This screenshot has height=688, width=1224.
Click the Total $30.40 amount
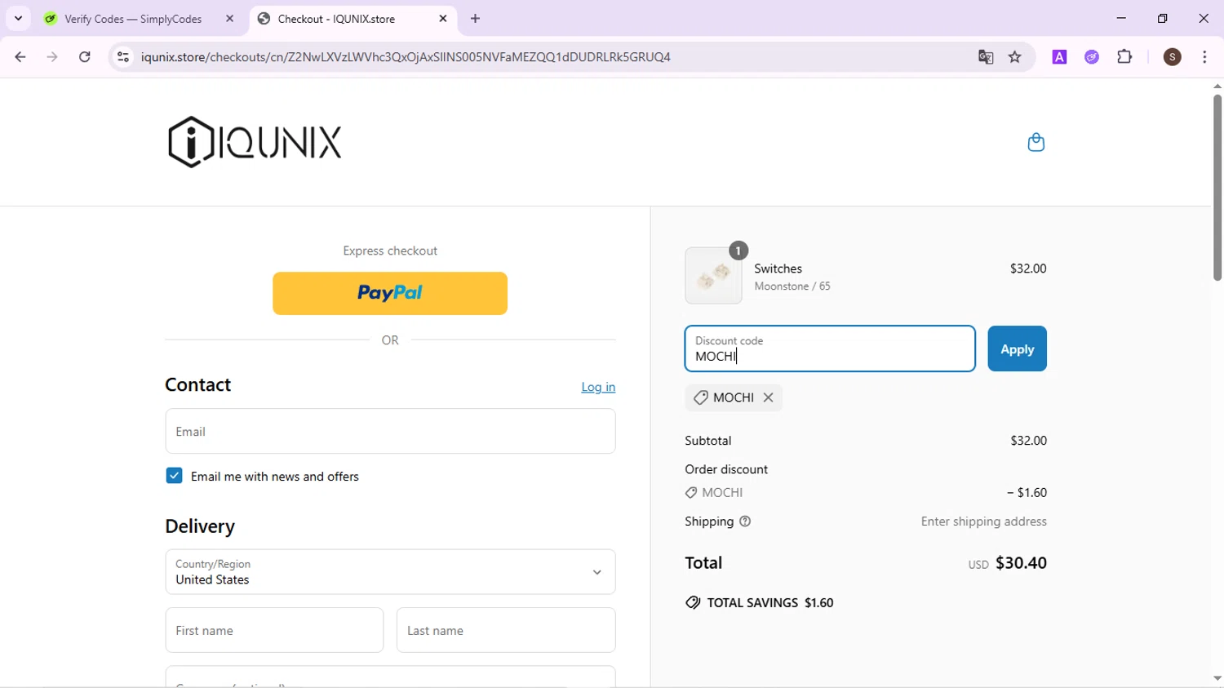point(1021,563)
